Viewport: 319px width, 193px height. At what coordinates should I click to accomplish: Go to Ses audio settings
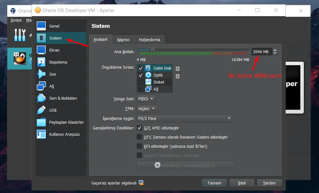coord(52,74)
